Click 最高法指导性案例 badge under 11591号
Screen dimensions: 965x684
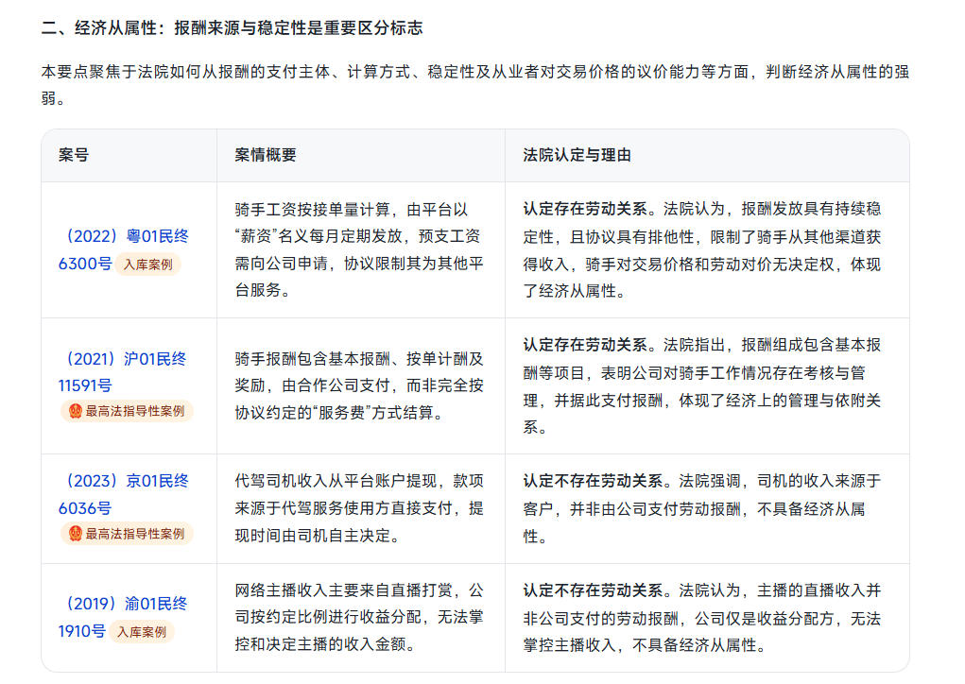127,411
